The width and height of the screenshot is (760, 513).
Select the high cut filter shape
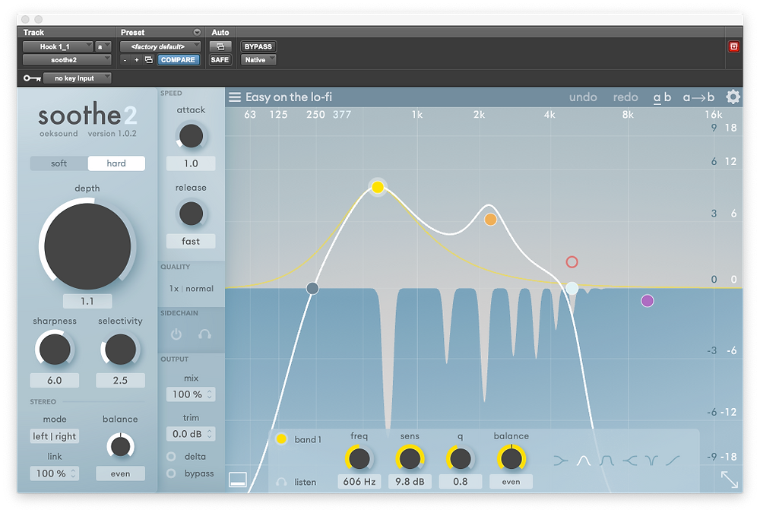point(629,460)
